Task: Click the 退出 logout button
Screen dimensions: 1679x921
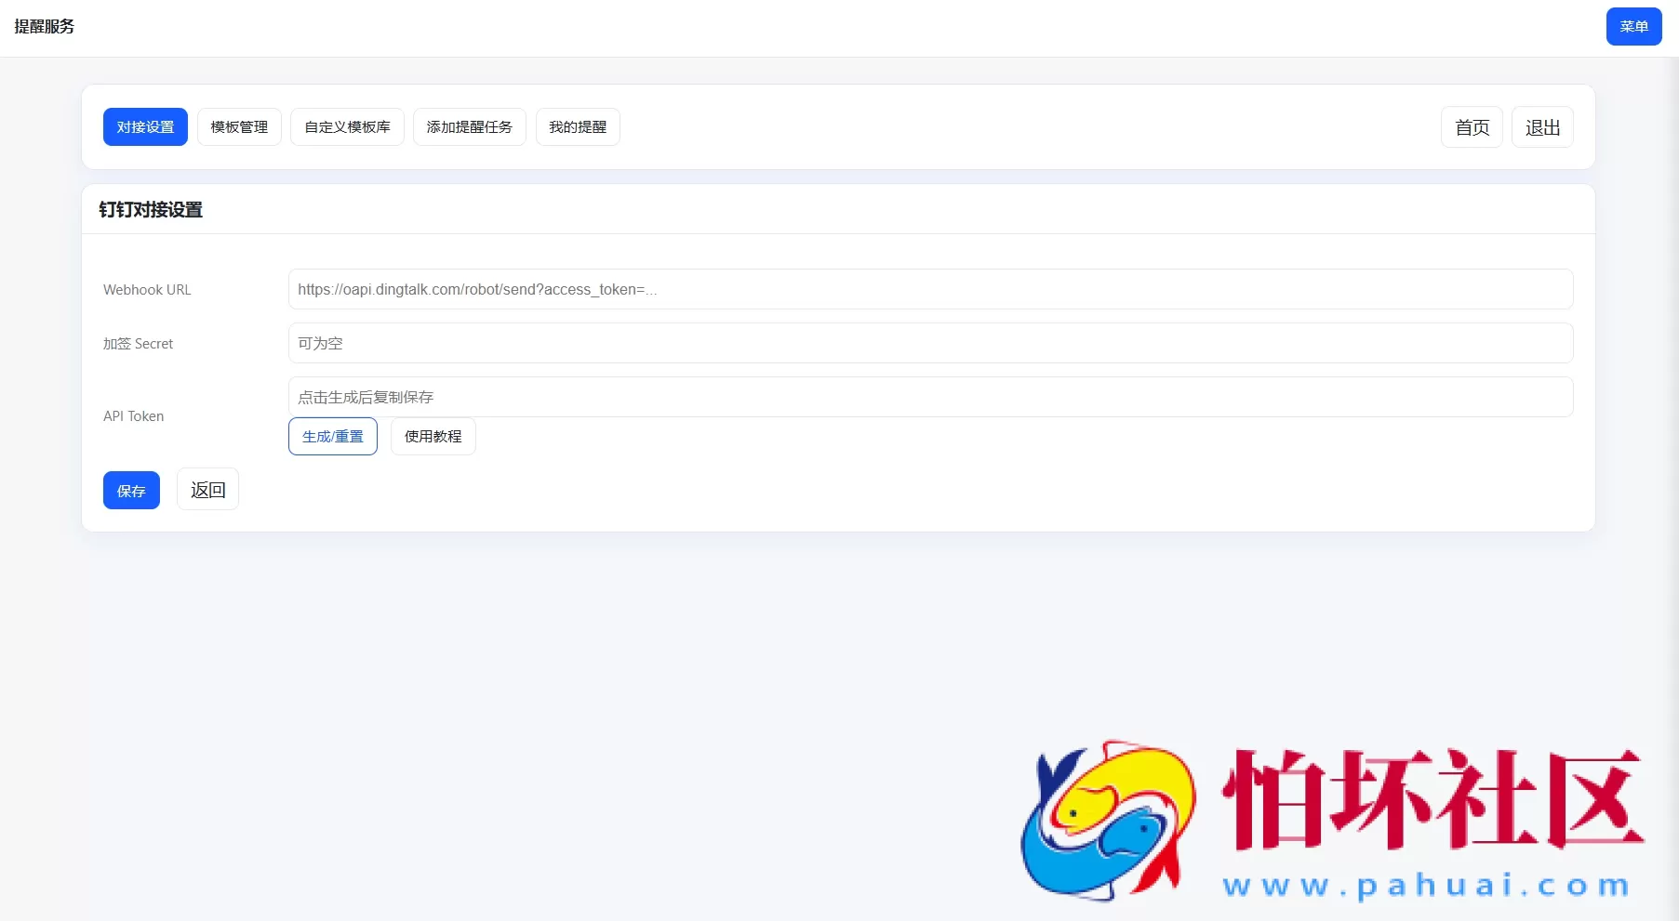Action: coord(1542,127)
